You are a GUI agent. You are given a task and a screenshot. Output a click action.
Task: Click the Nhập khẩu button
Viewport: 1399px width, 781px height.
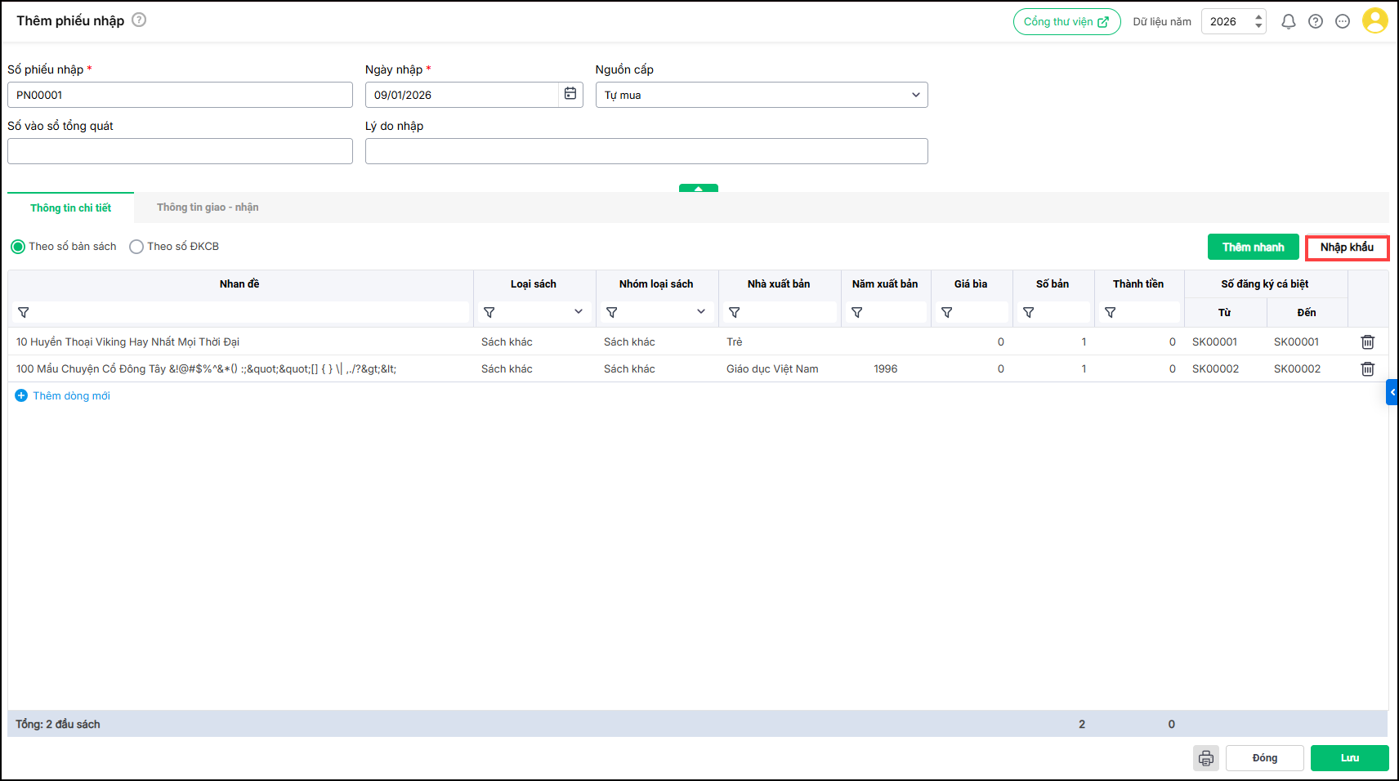pos(1347,248)
